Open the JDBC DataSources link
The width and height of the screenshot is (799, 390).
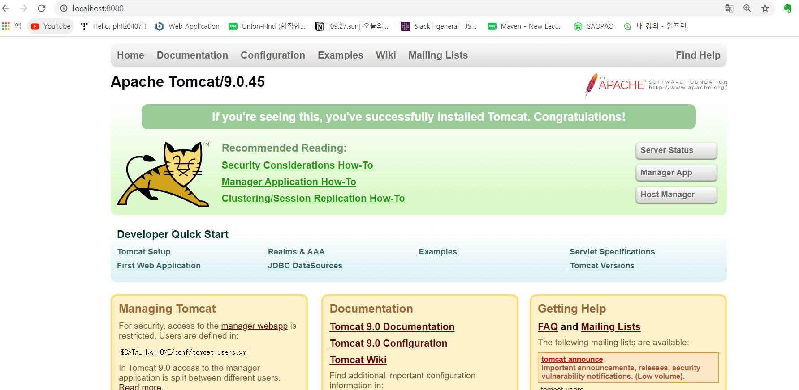pos(305,266)
